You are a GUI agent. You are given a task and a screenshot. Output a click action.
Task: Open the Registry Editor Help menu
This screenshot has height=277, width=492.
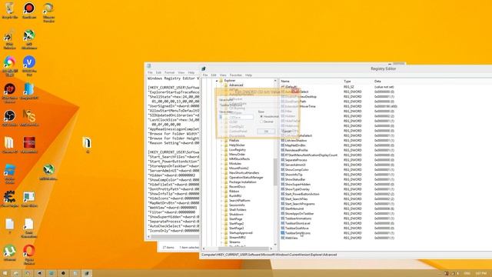[248, 75]
